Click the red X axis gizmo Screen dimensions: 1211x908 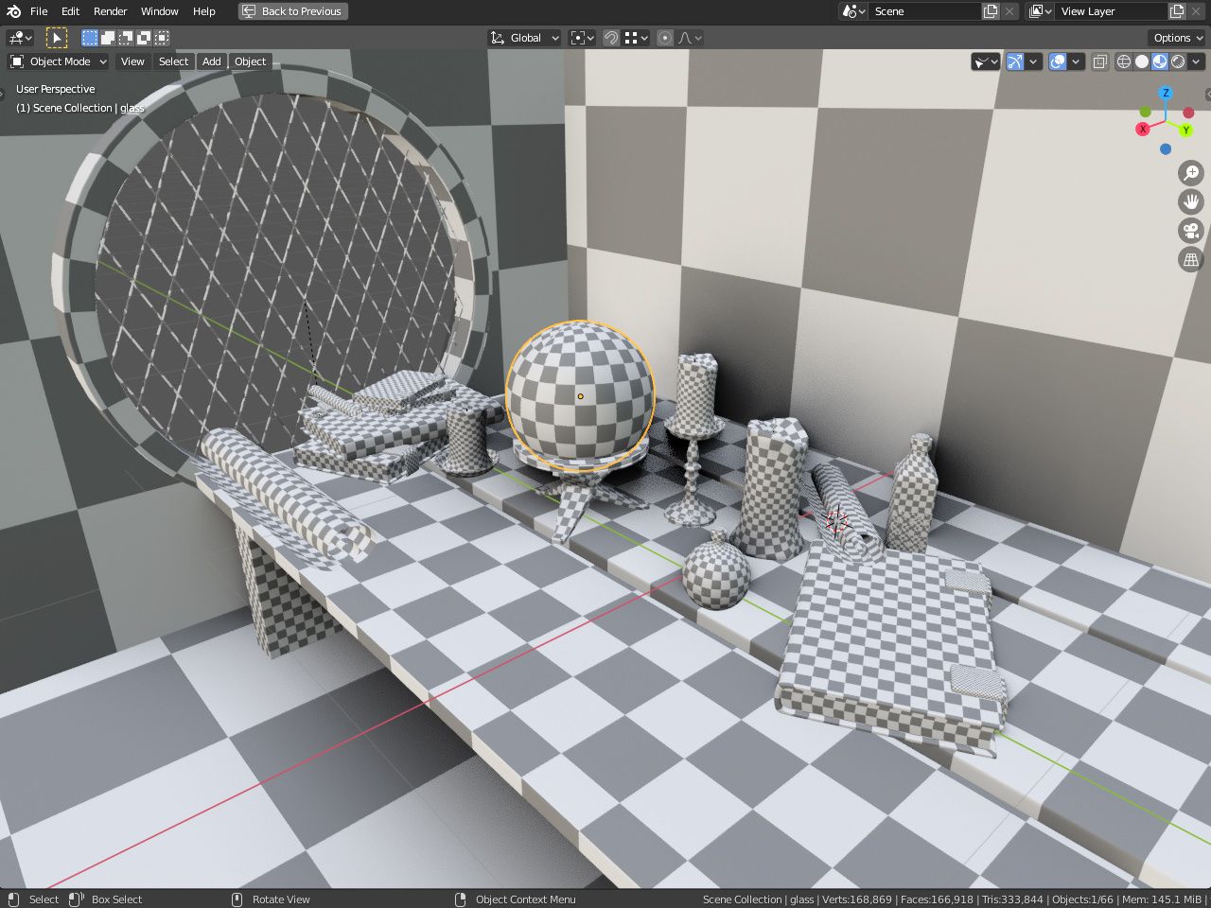1143,129
